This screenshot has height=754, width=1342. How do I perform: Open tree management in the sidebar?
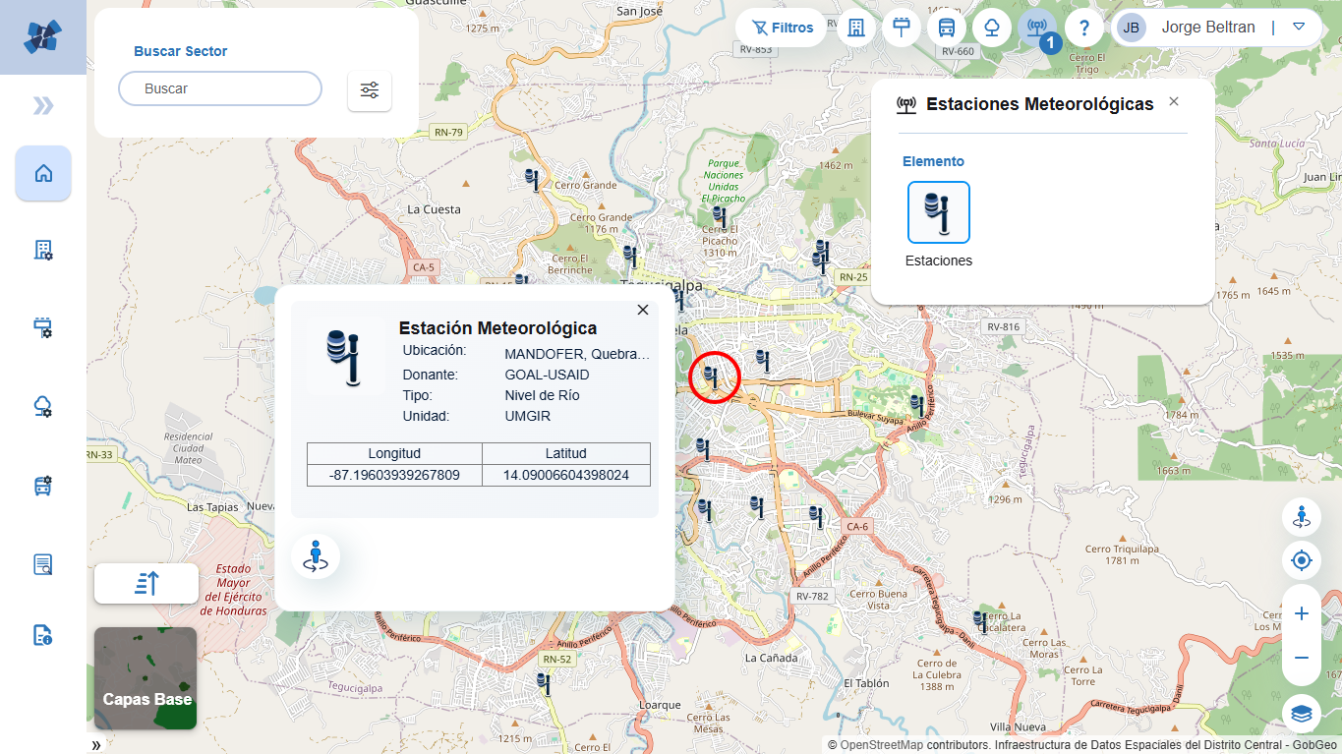click(43, 406)
